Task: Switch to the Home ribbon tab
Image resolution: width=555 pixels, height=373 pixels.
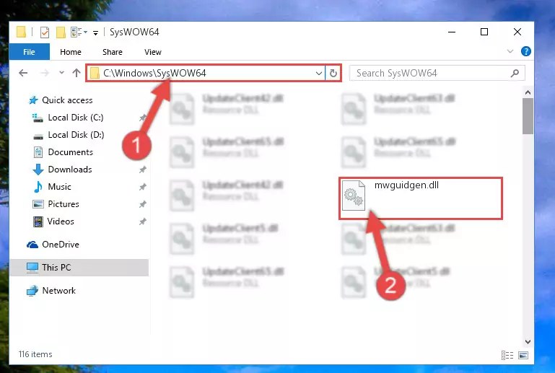Action: tap(71, 52)
